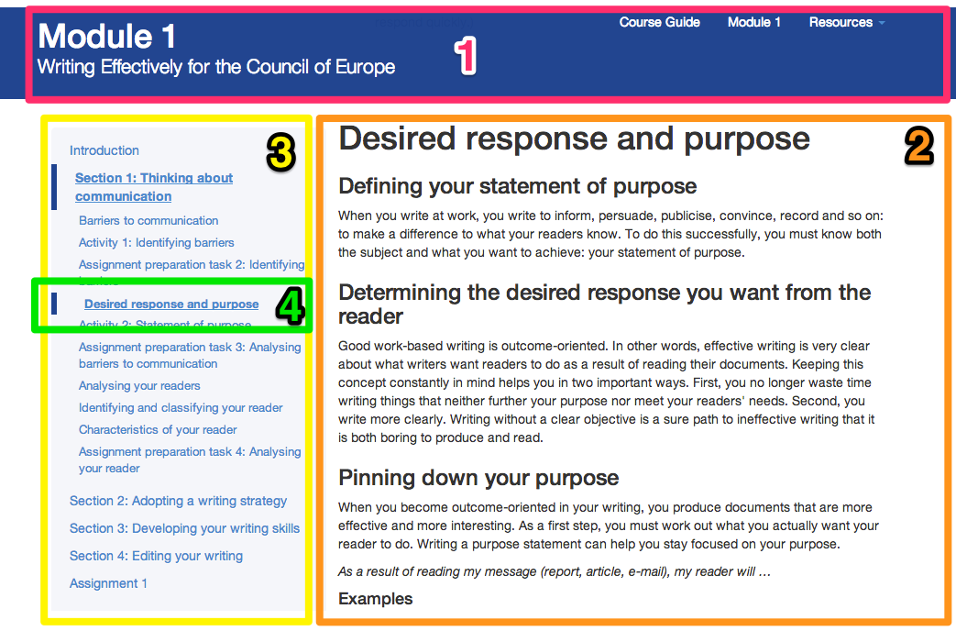Image resolution: width=956 pixels, height=631 pixels.
Task: Select Module 1 in the navigation bar
Action: (753, 22)
